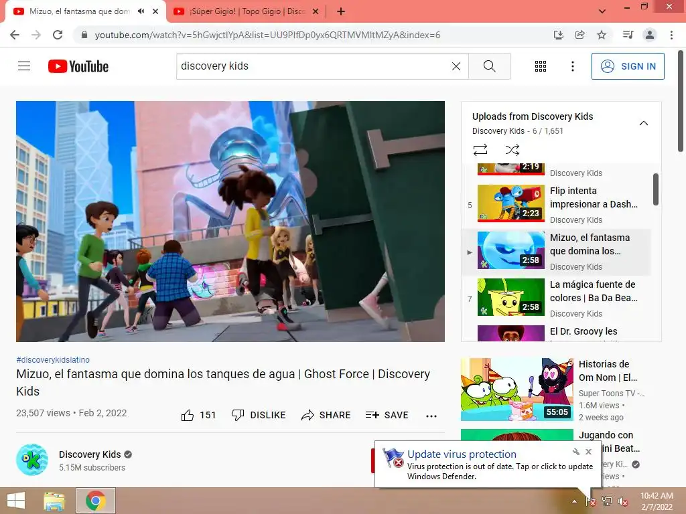Open El Dr. Groovy les playlist item
The image size is (686, 514).
tap(557, 333)
